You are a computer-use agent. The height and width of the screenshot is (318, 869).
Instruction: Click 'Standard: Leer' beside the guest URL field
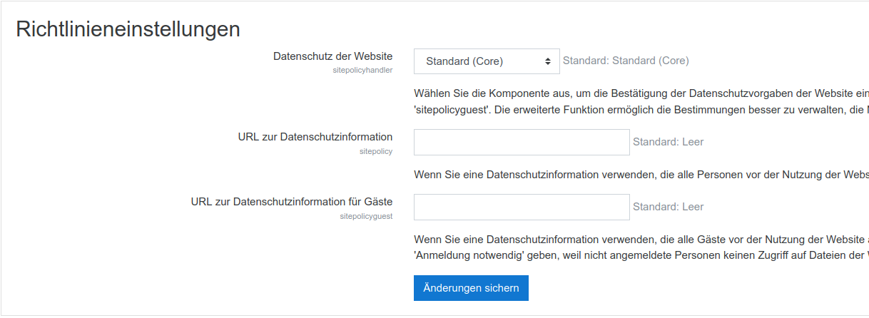668,207
